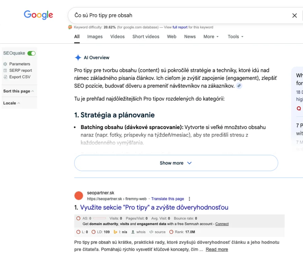View page source code icon
Viewport: 303px width, 260px height.
151,232
